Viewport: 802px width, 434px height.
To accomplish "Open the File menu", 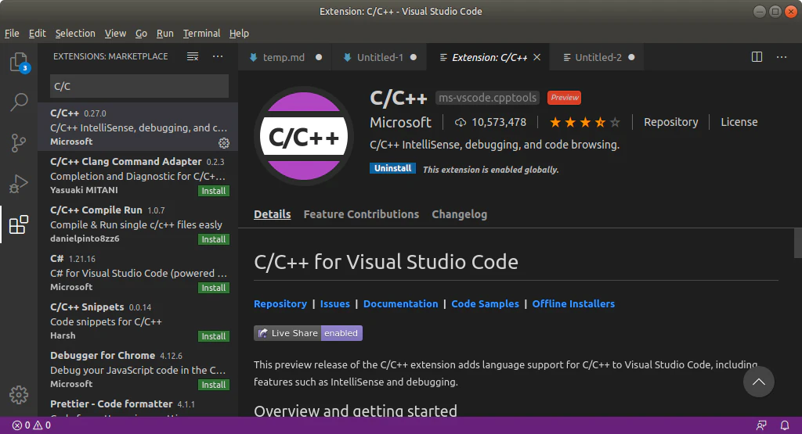I will pos(12,33).
